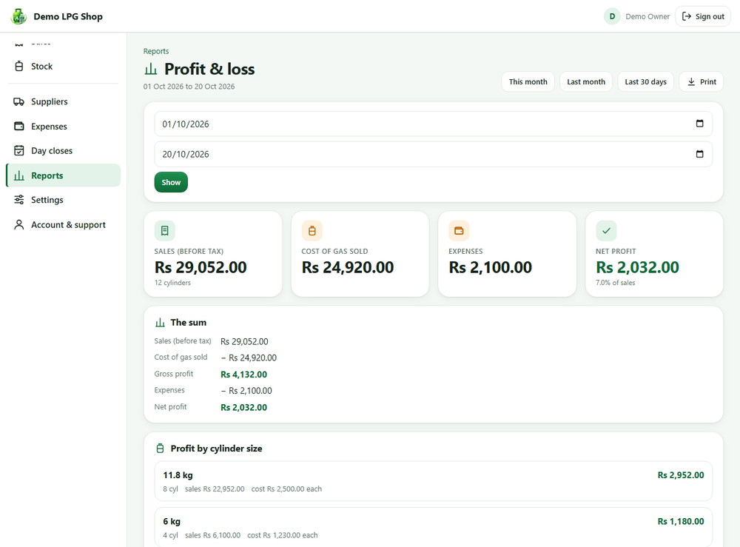This screenshot has width=740, height=547.
Task: Click the 6 kg cylinder row
Action: (x=433, y=527)
